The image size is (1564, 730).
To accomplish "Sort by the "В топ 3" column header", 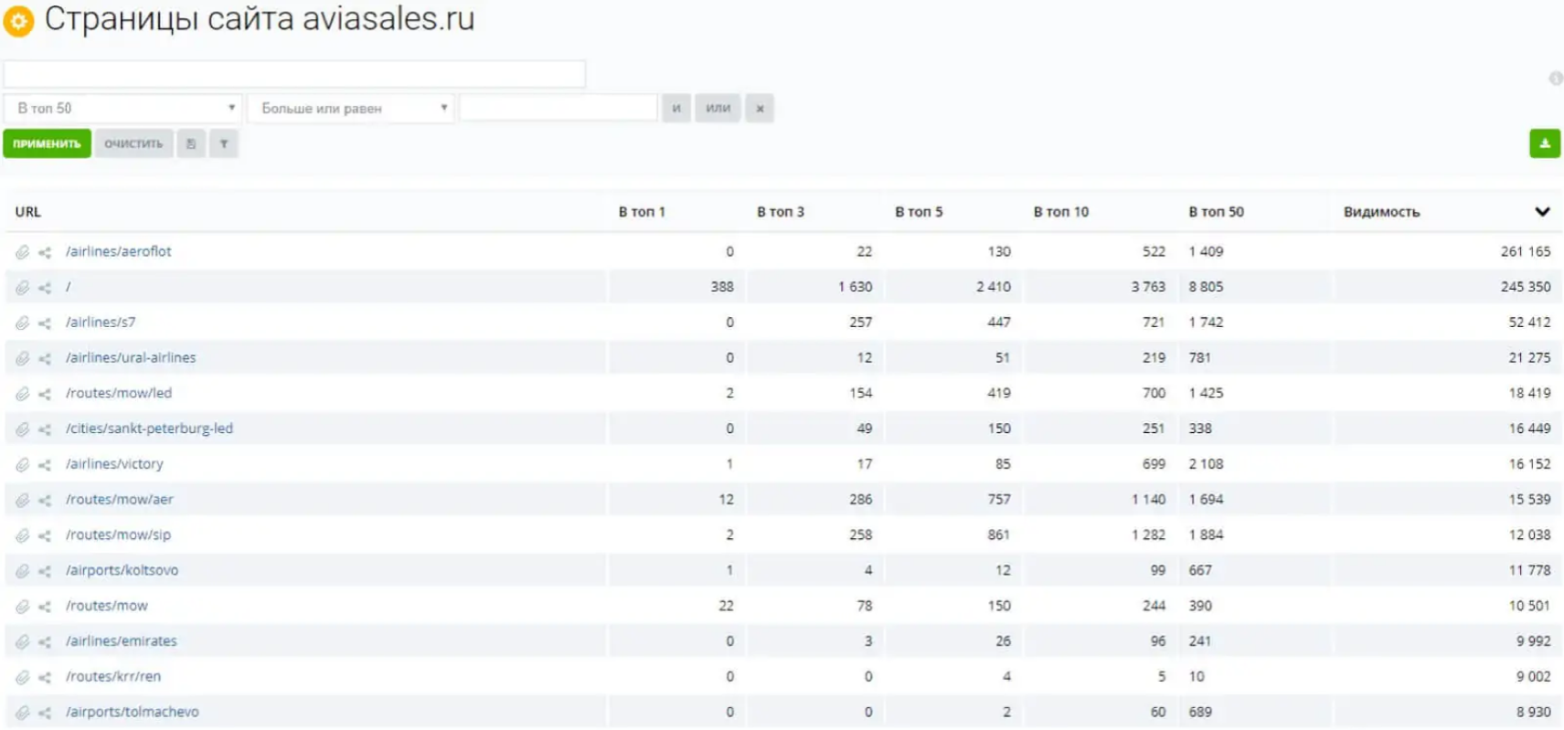I will [x=781, y=212].
